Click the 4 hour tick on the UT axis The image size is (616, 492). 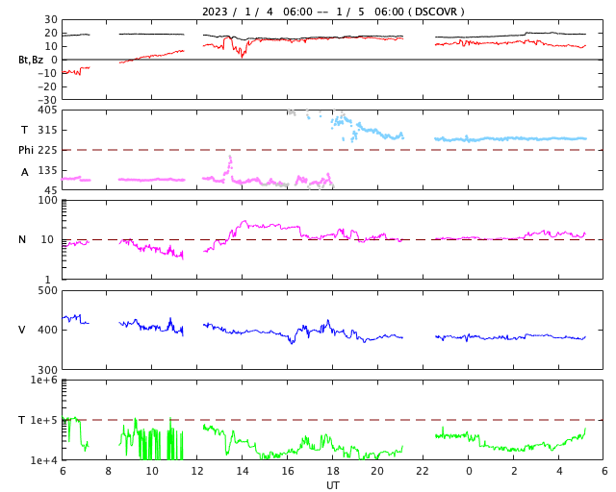pyautogui.click(x=559, y=471)
